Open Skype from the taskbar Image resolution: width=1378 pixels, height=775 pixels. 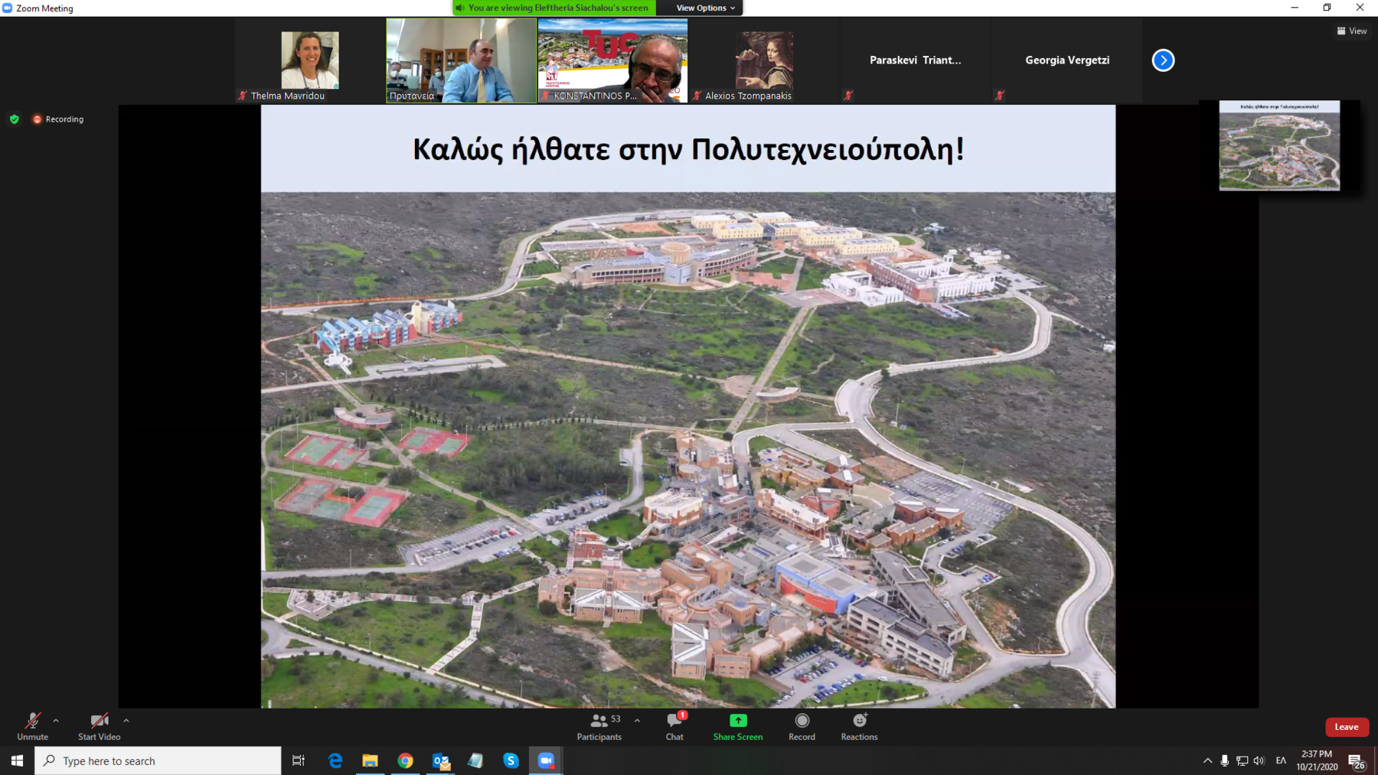511,760
